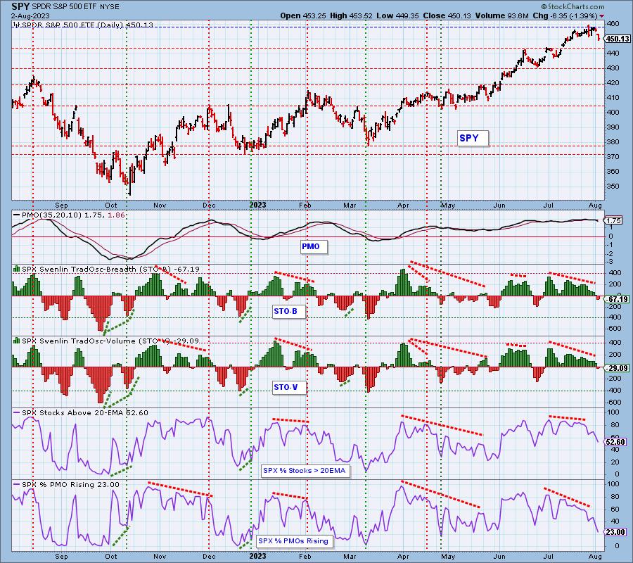Click the 'SPX % PMOs Rising' label box
The image size is (633, 563).
pyautogui.click(x=293, y=540)
